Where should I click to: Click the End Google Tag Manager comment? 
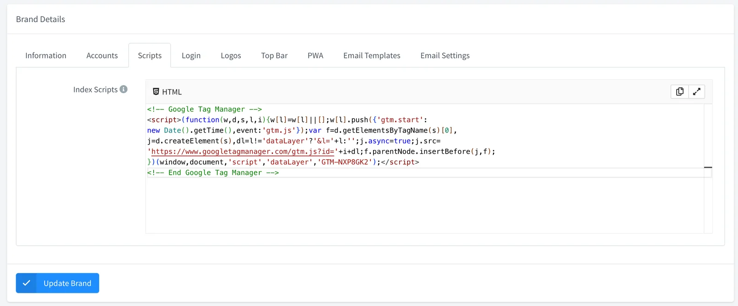click(x=213, y=173)
